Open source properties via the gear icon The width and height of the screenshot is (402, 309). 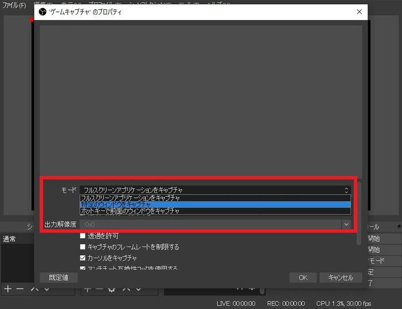pyautogui.click(x=111, y=290)
